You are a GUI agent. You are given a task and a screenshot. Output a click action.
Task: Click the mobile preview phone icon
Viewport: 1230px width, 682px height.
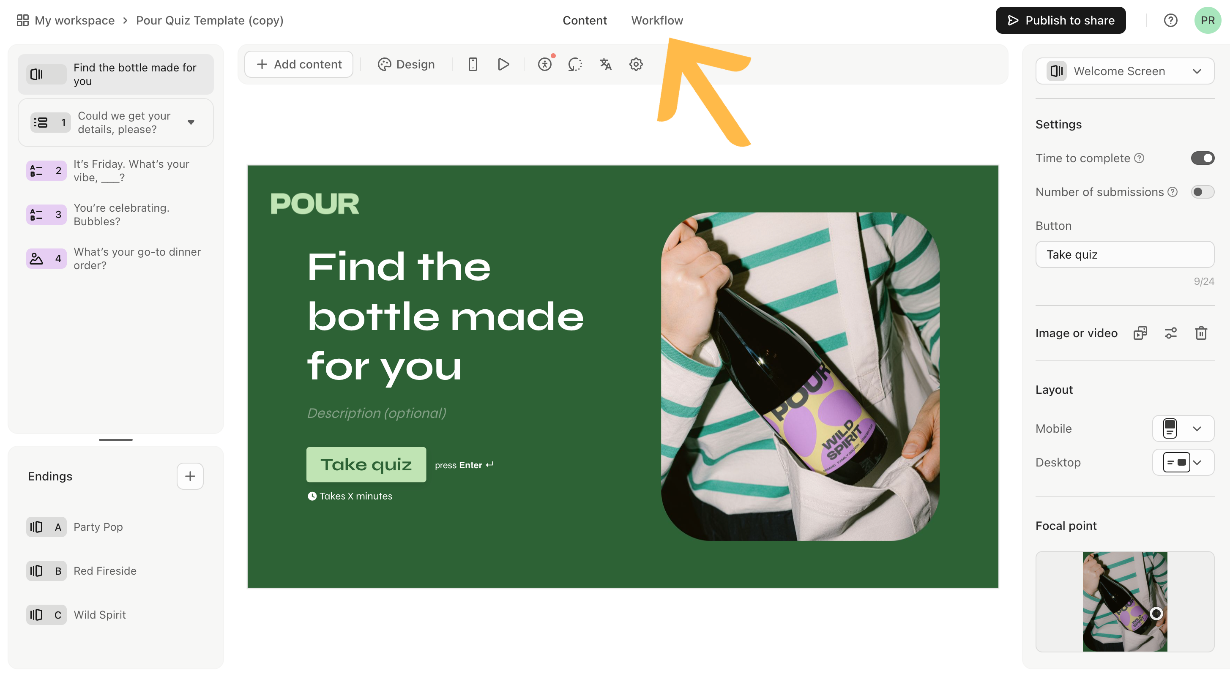(x=473, y=64)
